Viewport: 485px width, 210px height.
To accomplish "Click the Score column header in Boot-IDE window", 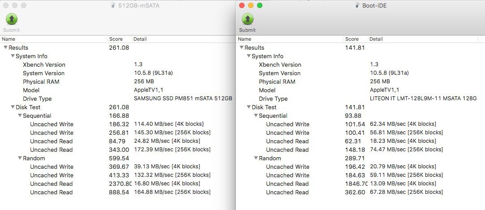I will 356,39.
